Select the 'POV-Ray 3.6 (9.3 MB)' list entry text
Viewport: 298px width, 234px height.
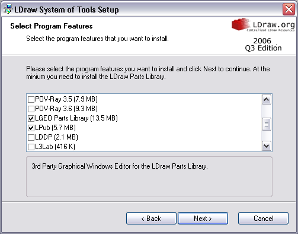pos(66,109)
